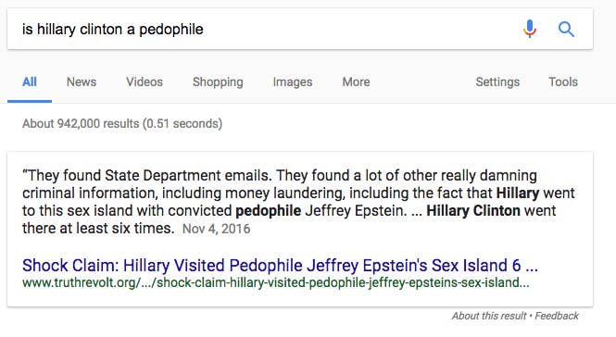Viewport: 616px width, 337px height.
Task: Click the blue magnifying glass search icon
Action: [x=566, y=29]
